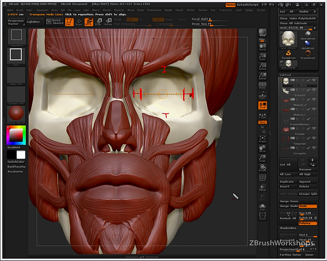Toggle Transp transparency mode
Image resolution: width=327 pixels, height=261 pixels.
[262, 187]
